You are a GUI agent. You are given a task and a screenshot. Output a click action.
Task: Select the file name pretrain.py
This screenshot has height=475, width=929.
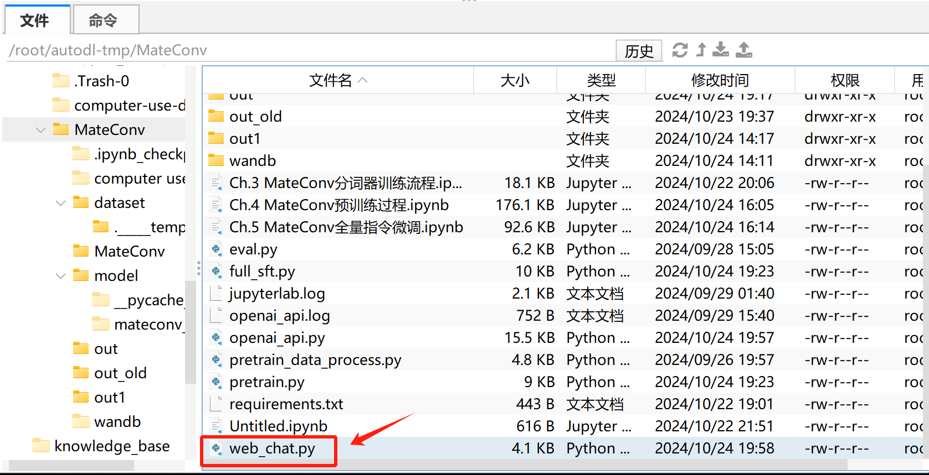(267, 382)
